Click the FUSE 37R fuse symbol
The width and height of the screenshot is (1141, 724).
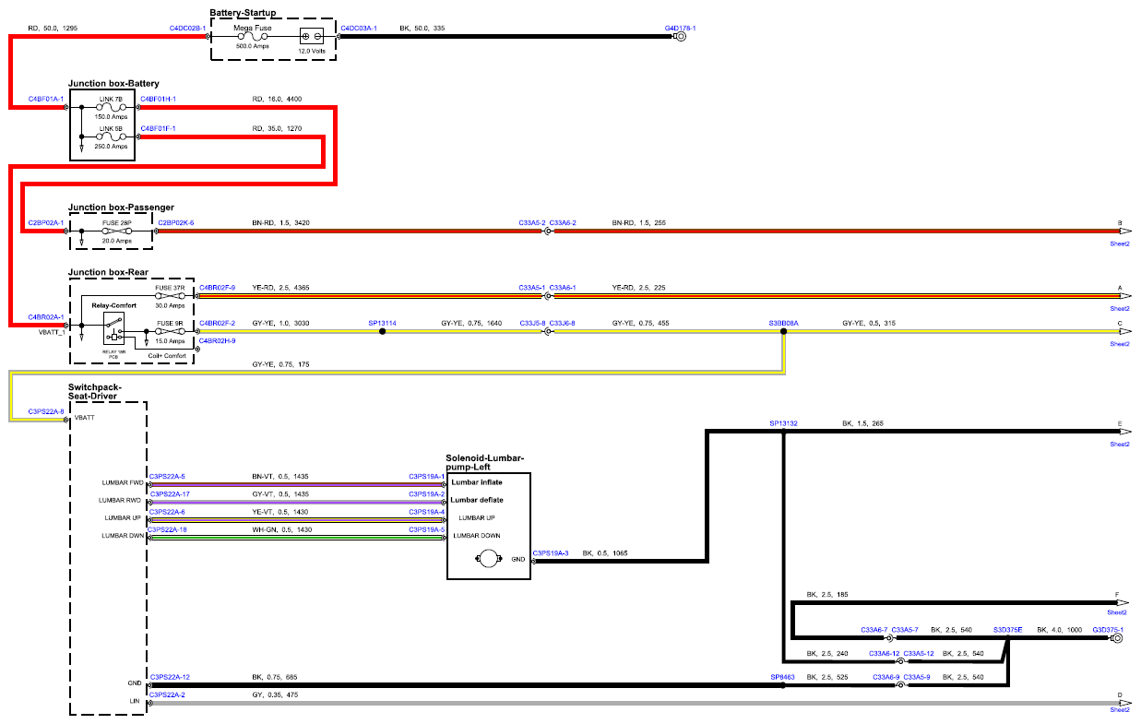170,296
